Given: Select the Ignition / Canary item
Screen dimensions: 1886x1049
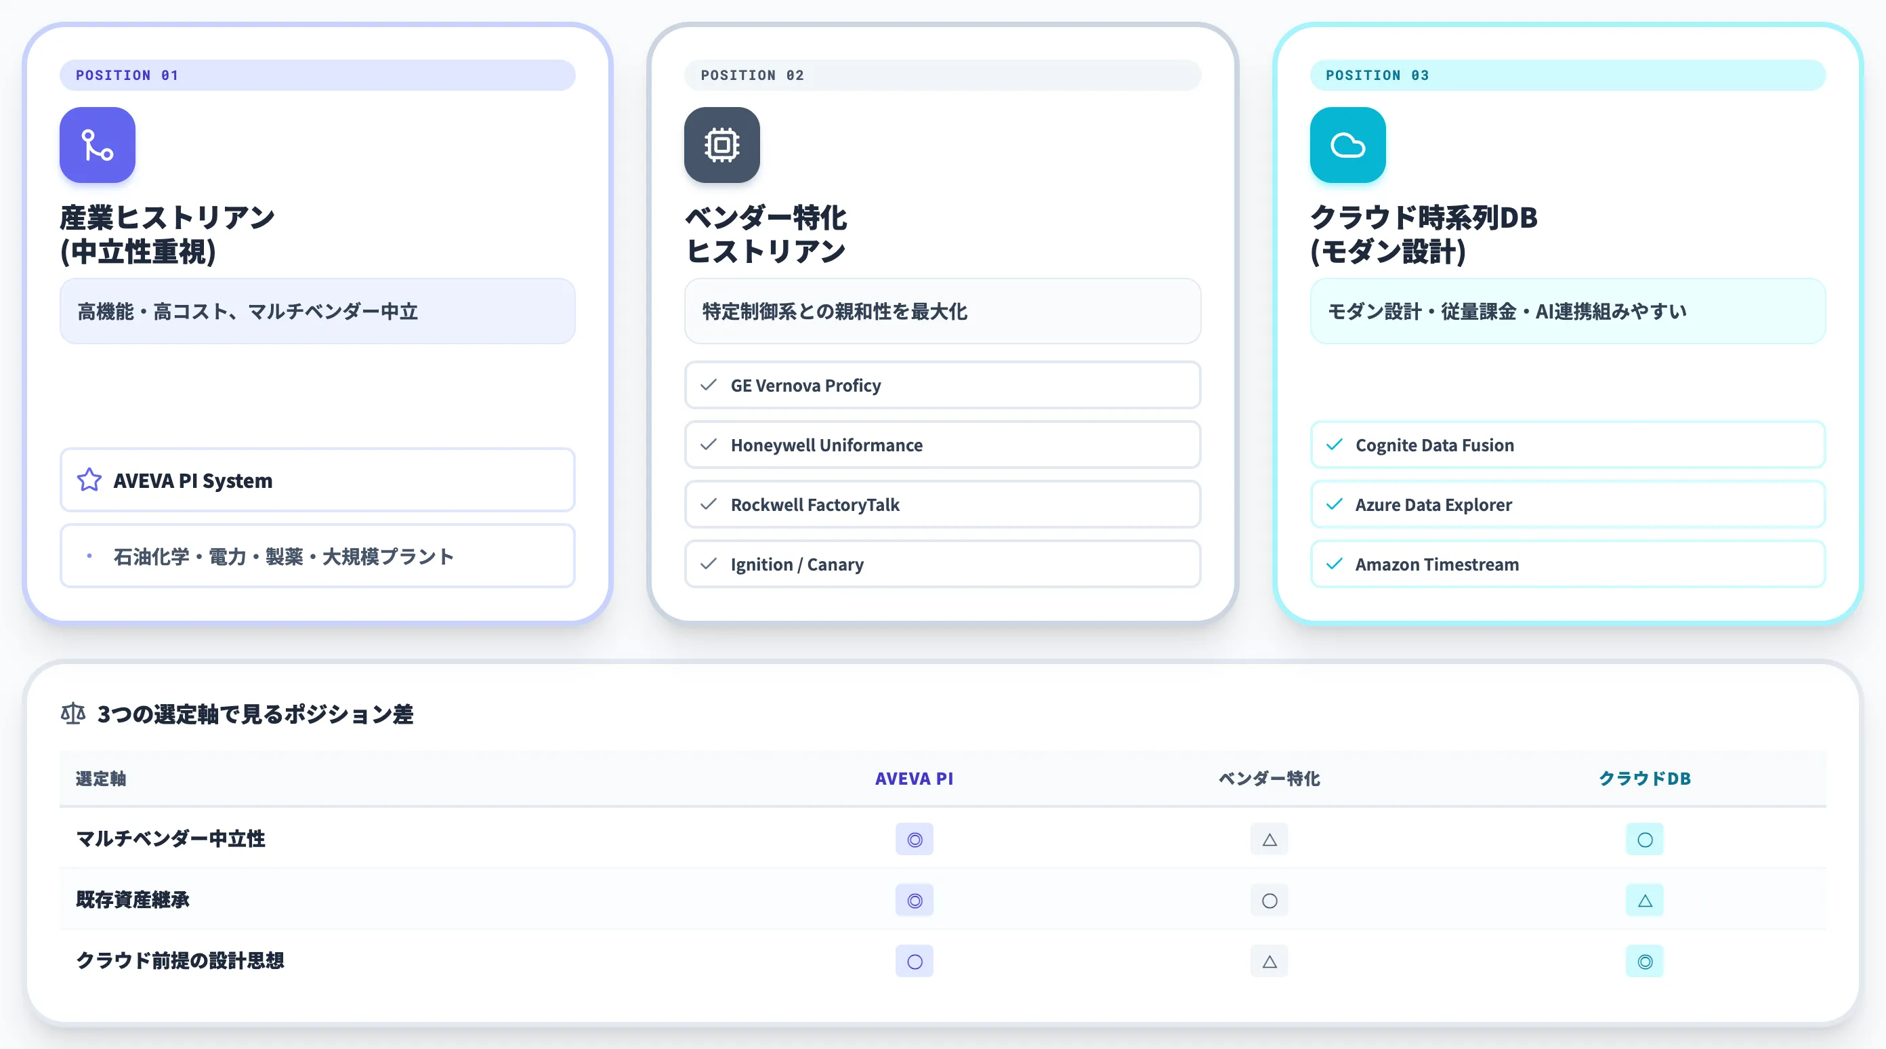Looking at the screenshot, I should tap(942, 564).
